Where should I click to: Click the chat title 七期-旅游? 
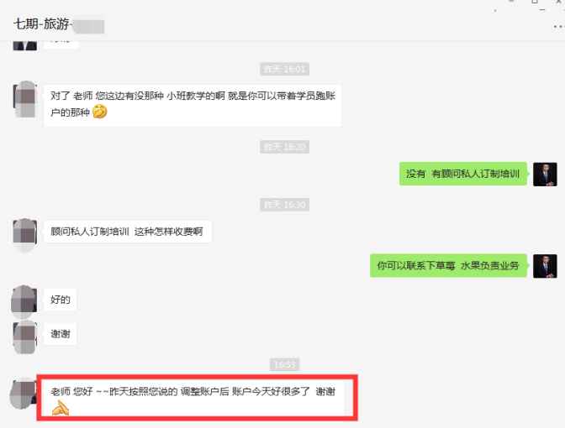(x=41, y=24)
